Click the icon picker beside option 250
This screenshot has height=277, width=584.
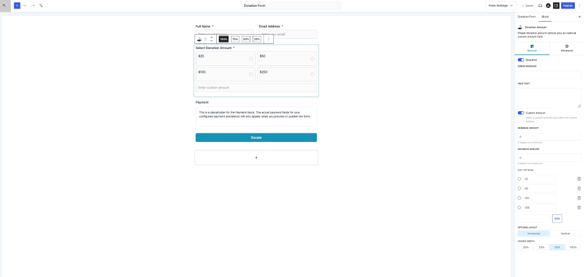tap(520, 207)
